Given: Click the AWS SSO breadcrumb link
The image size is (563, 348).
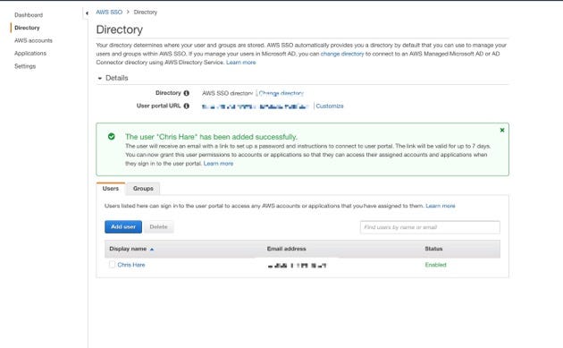Looking at the screenshot, I should (109, 13).
